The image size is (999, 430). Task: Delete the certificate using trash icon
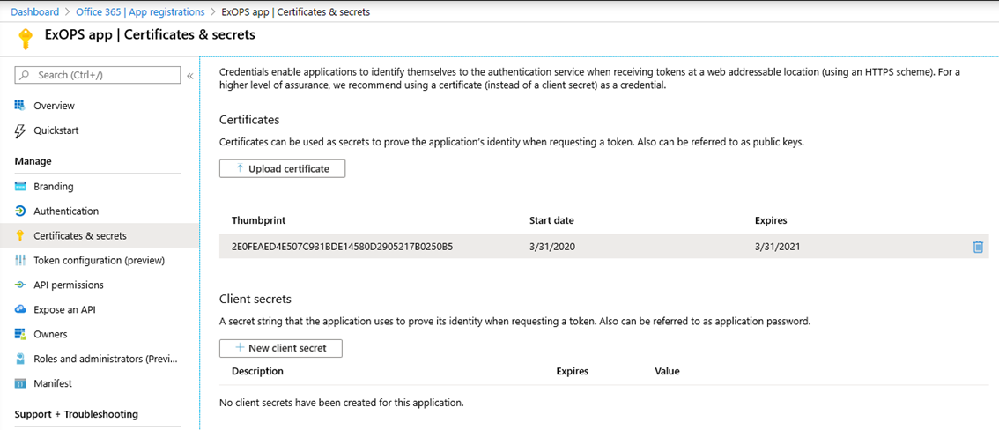[x=977, y=247]
